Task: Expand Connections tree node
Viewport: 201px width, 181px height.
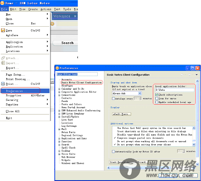Action: 59,95
